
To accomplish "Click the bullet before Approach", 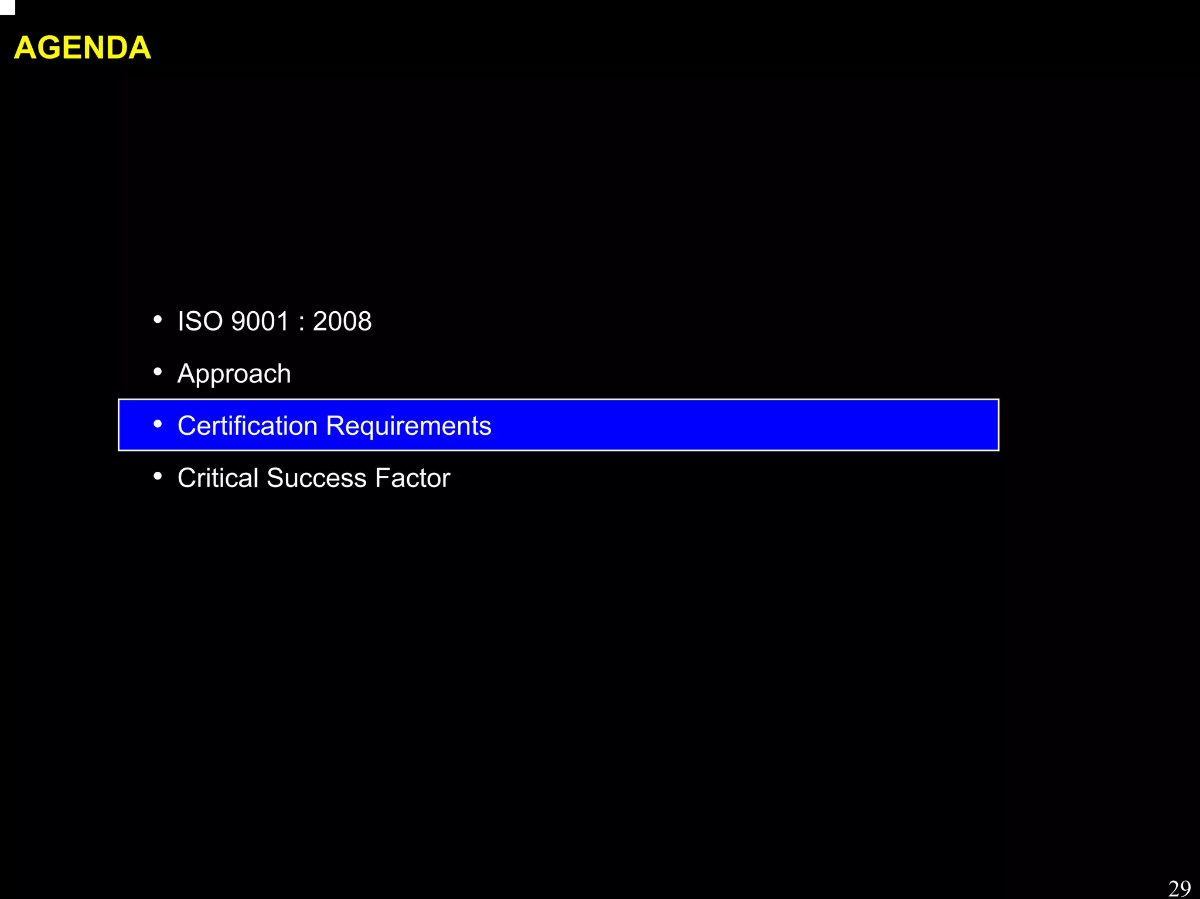I will 157,372.
